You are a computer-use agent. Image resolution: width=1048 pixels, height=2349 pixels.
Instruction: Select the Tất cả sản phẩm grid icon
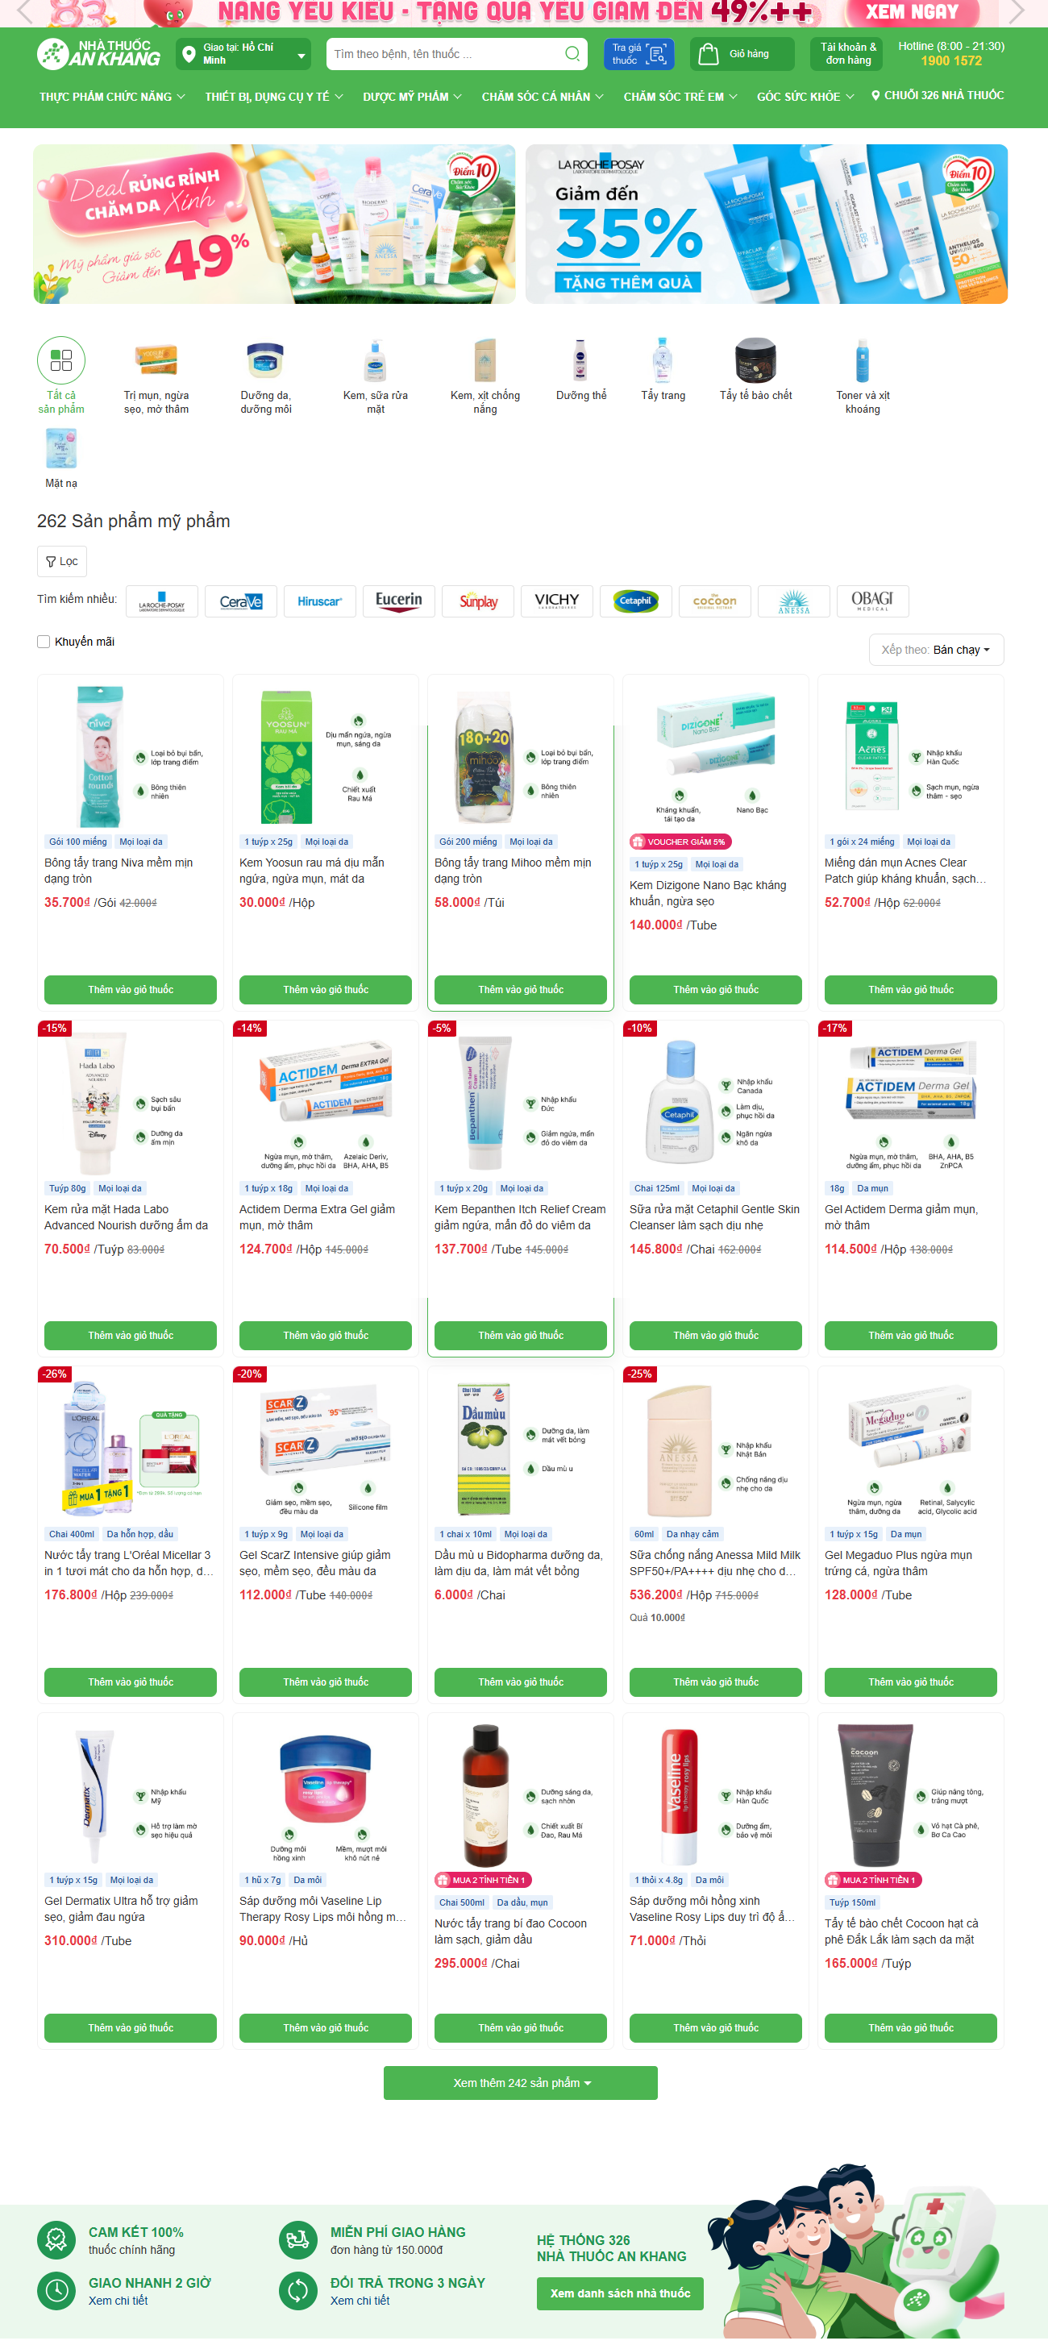[x=61, y=360]
